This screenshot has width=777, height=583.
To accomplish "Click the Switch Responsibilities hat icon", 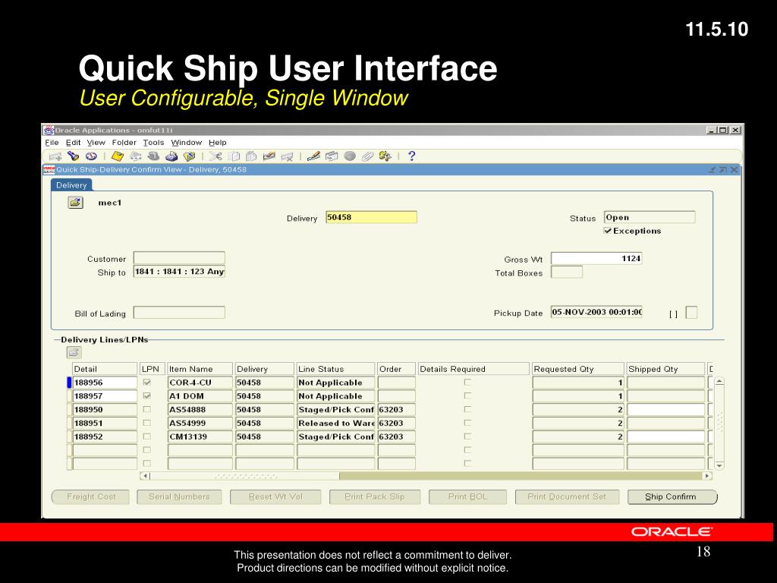I will (x=153, y=156).
